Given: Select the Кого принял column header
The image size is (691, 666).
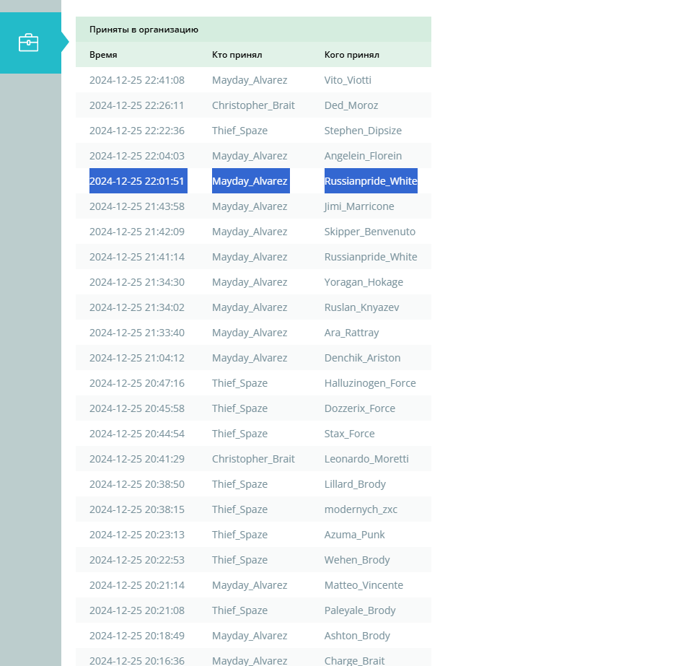Looking at the screenshot, I should (352, 55).
